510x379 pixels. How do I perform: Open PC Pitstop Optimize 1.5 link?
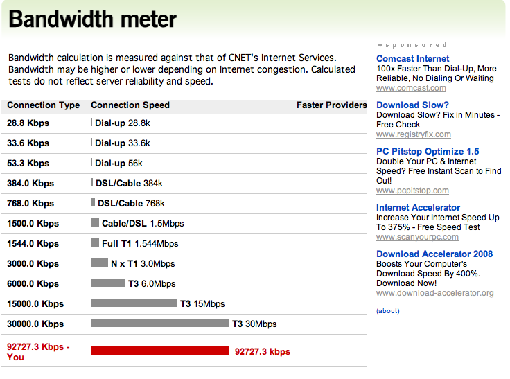click(428, 151)
